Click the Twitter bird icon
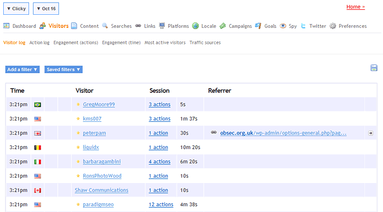 303,26
